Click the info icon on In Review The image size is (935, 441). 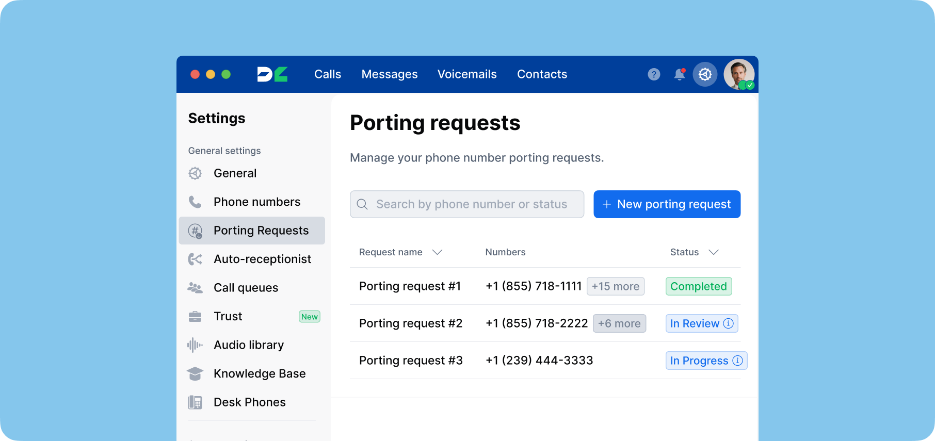click(x=728, y=323)
